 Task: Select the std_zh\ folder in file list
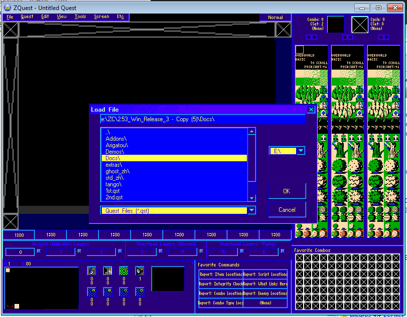[x=174, y=178]
